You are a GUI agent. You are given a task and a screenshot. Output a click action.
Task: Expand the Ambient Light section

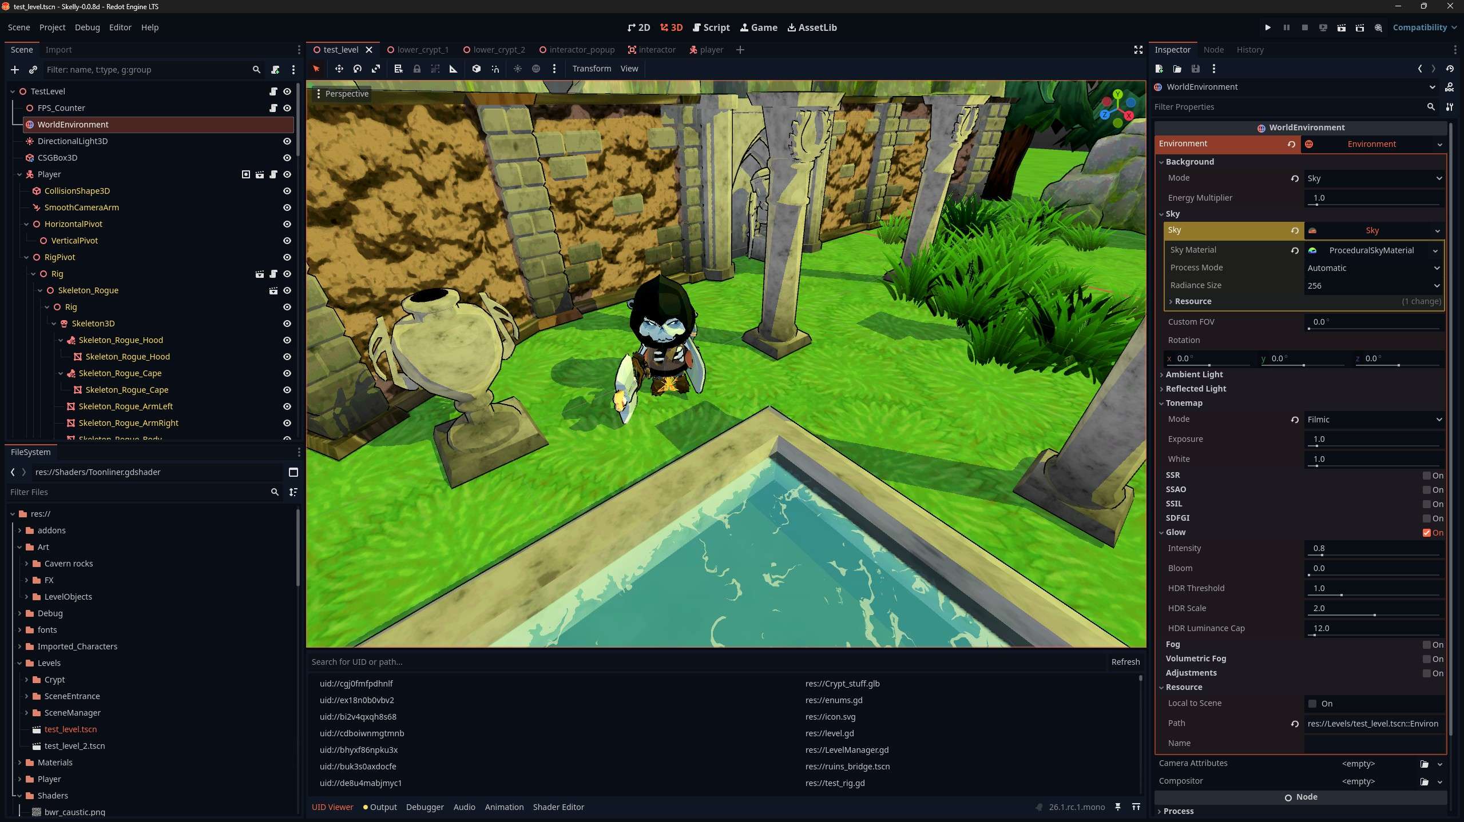1193,374
